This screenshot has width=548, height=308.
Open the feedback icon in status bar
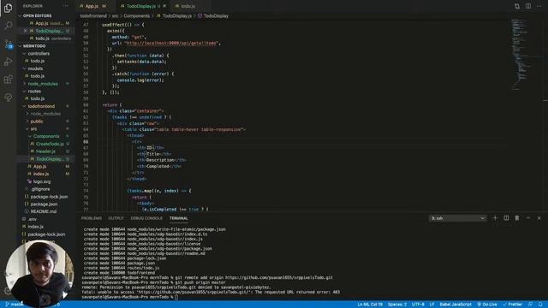tap(530, 305)
